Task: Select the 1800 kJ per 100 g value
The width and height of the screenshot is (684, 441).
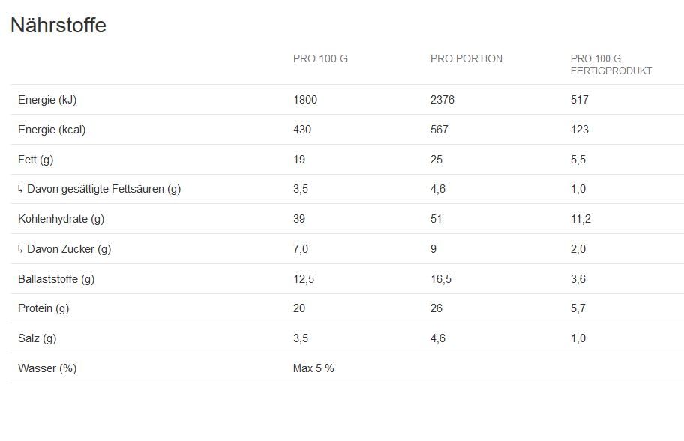Action: point(305,100)
